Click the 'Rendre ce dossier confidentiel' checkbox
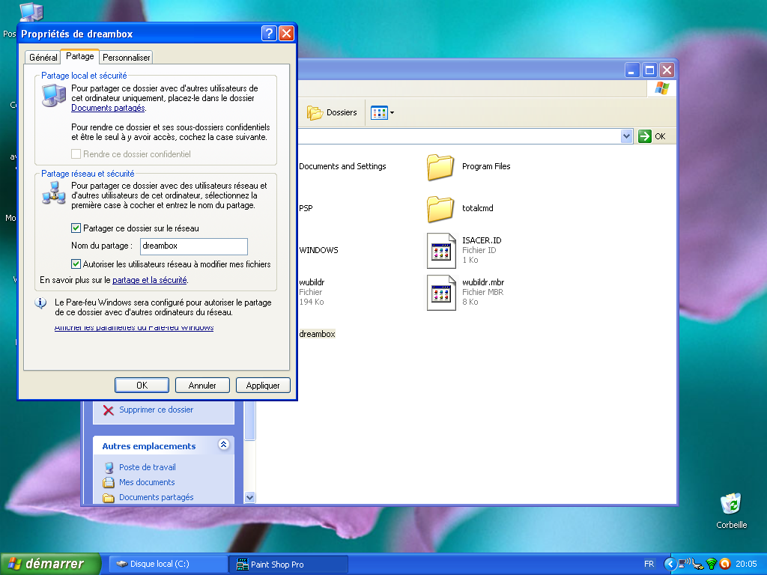 click(76, 154)
